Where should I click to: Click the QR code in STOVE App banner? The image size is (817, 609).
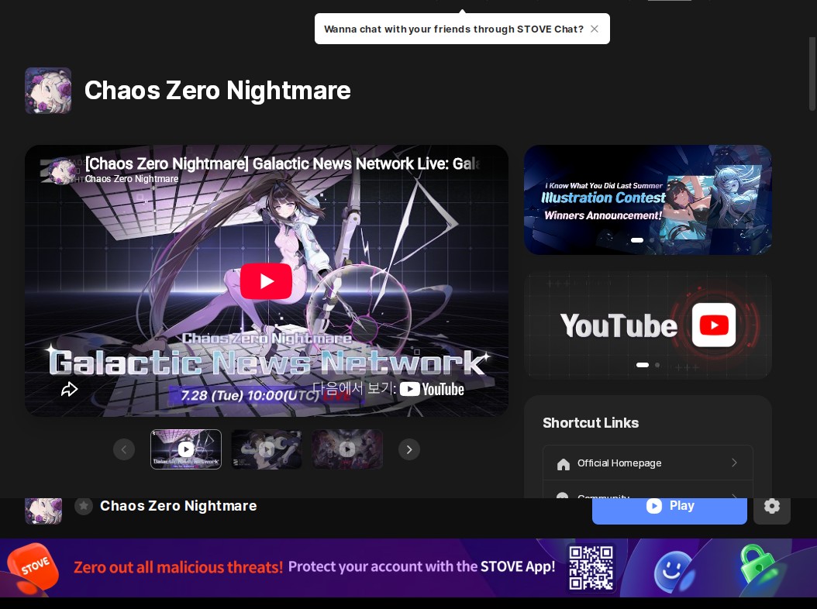click(x=591, y=568)
